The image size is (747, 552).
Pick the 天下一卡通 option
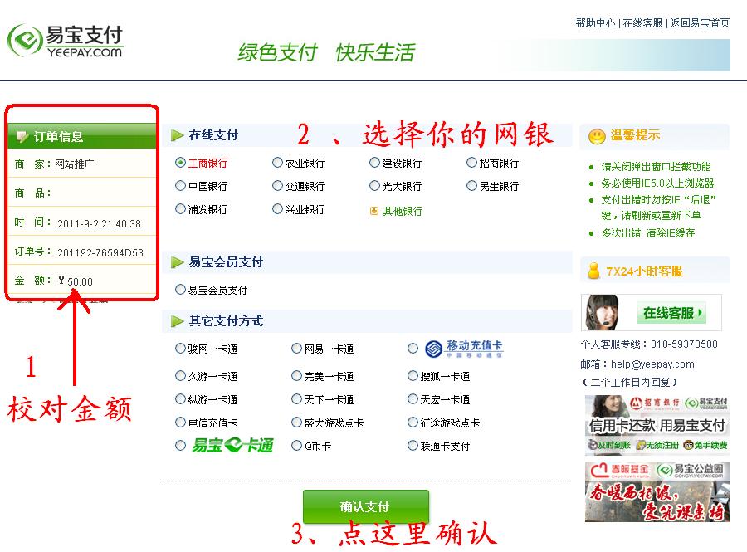coord(296,399)
